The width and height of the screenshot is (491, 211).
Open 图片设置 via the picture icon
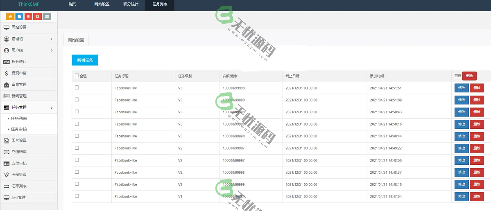pos(6,141)
